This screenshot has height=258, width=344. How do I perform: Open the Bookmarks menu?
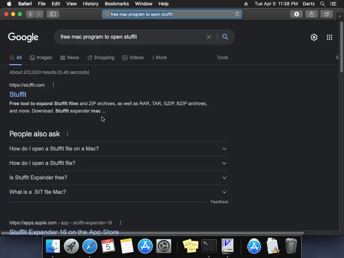117,4
